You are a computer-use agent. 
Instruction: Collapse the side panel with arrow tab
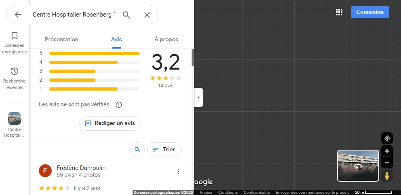199,97
